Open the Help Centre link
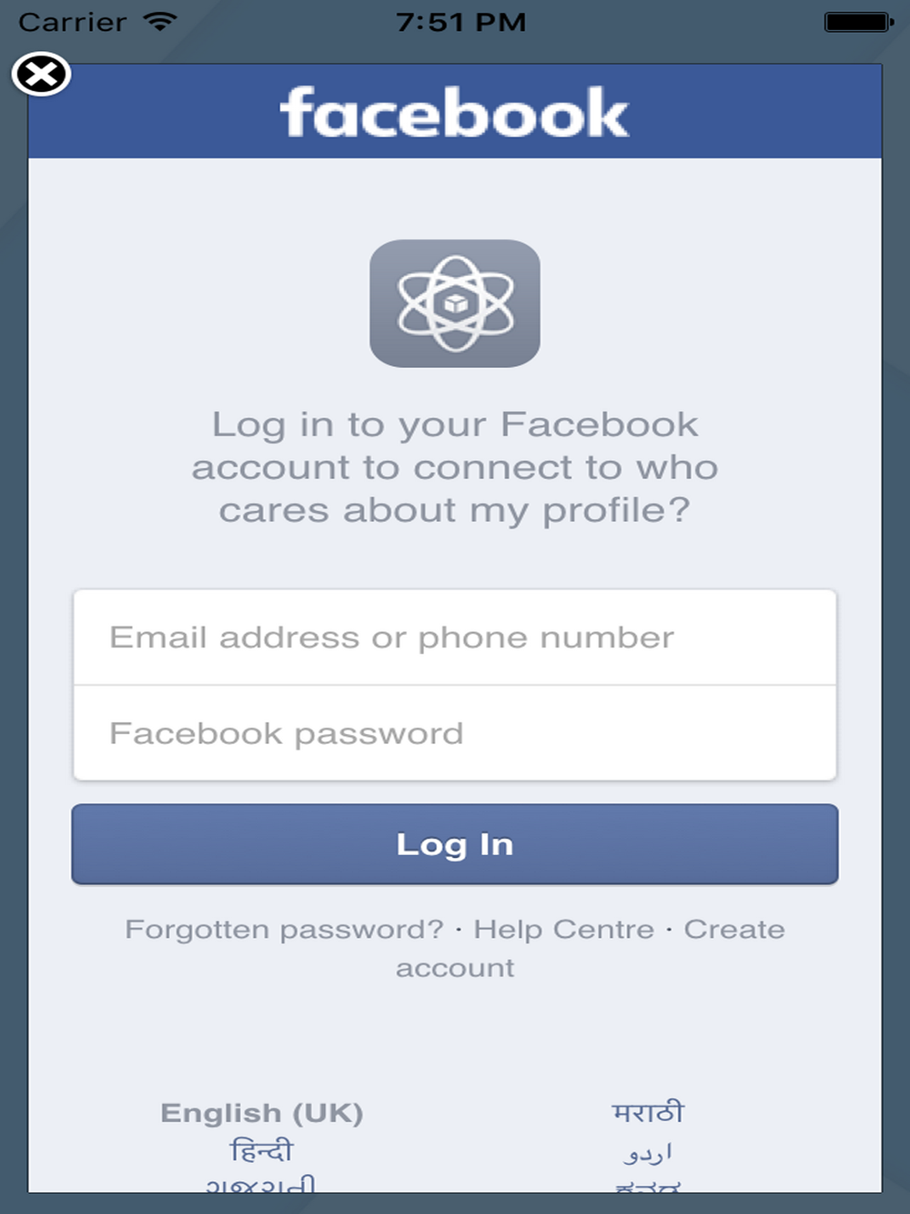This screenshot has height=1214, width=910. (563, 930)
